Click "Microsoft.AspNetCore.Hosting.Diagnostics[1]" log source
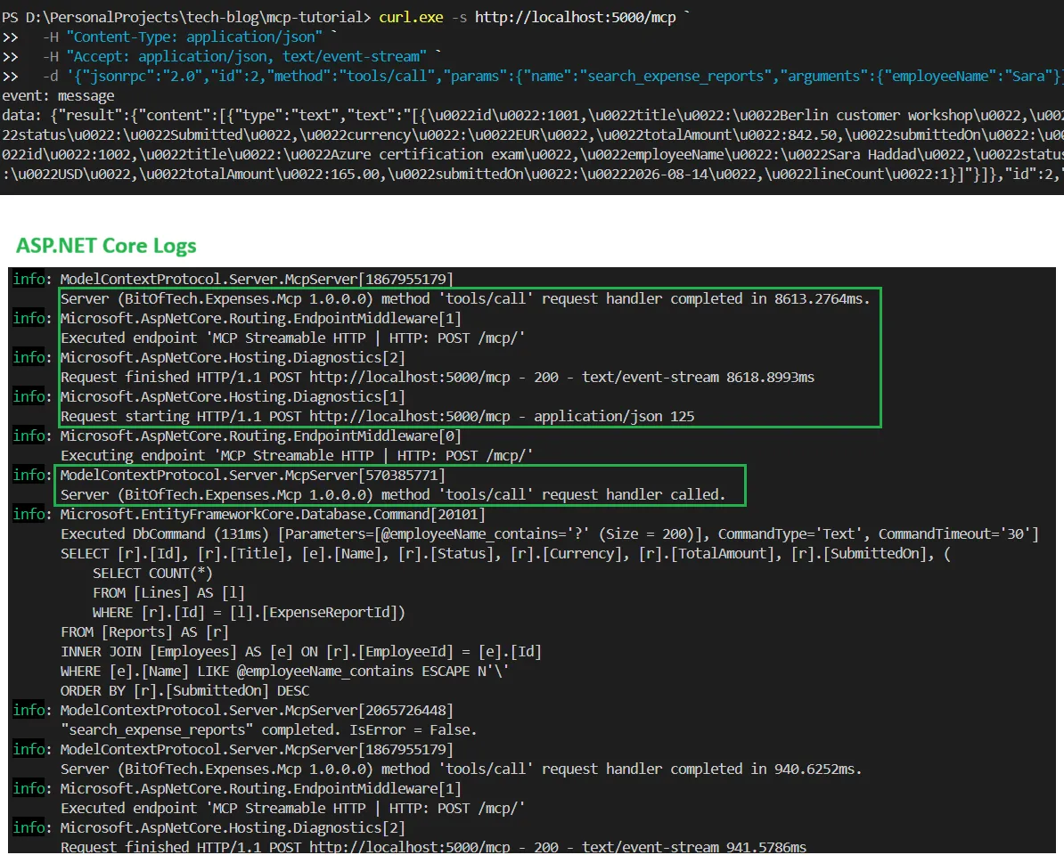 click(x=233, y=396)
